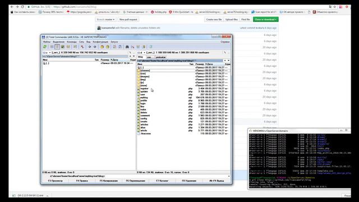
Task: Open Запуск menu
Action: point(114,42)
